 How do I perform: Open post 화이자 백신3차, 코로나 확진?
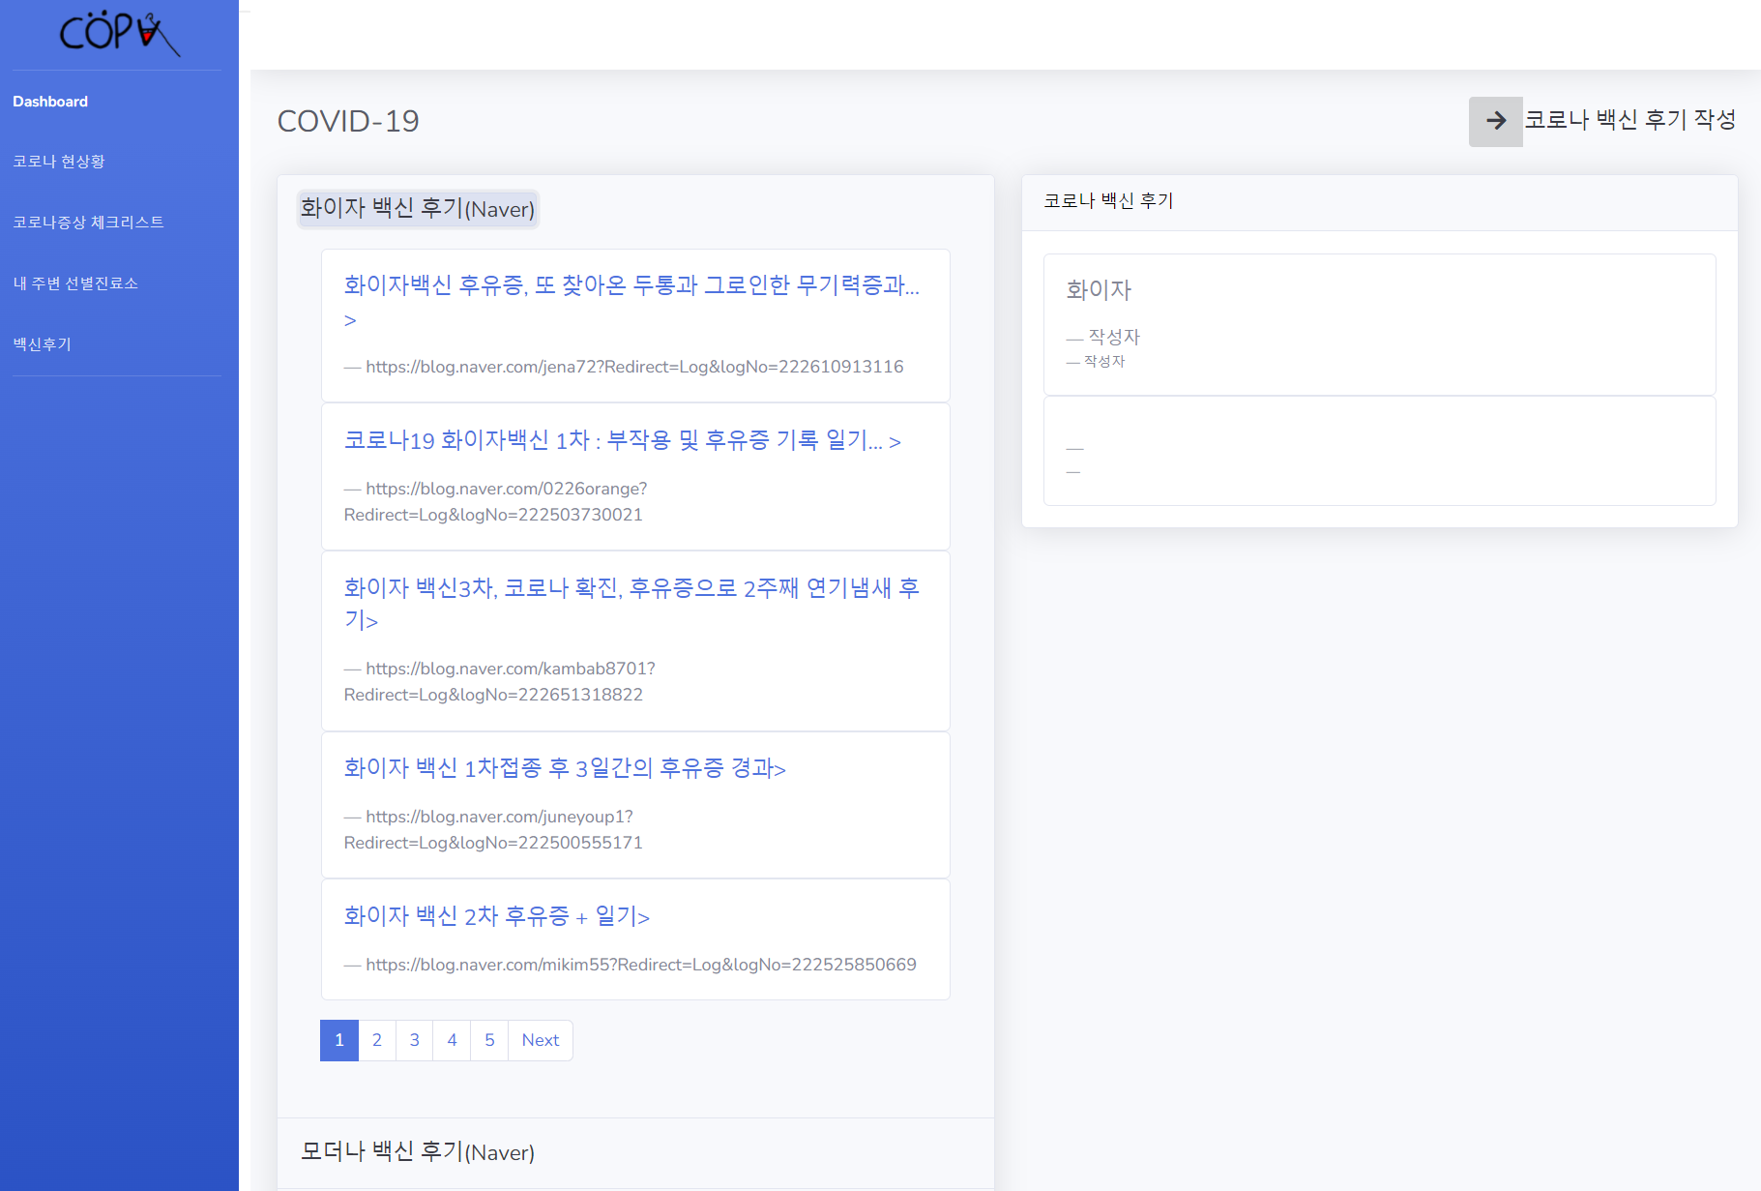click(631, 603)
